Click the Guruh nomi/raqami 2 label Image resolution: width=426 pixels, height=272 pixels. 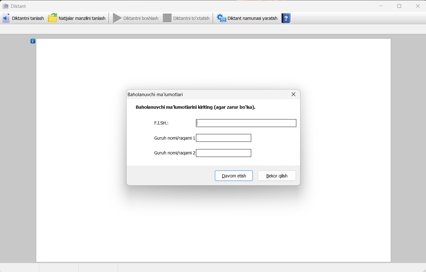175,153
